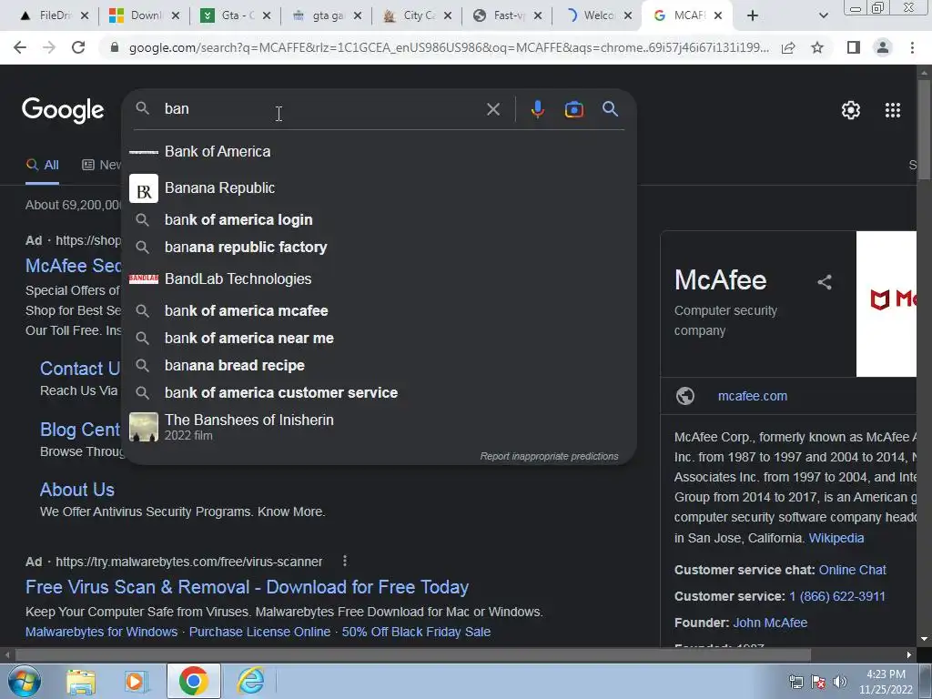Open Windows Explorer from taskbar
Screen dimensions: 932x699
pos(81,681)
